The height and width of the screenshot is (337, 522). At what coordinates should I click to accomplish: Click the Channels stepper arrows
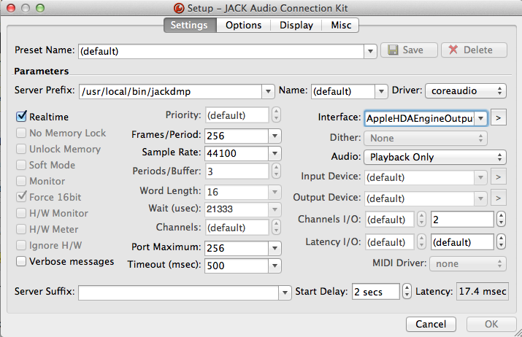click(276, 227)
